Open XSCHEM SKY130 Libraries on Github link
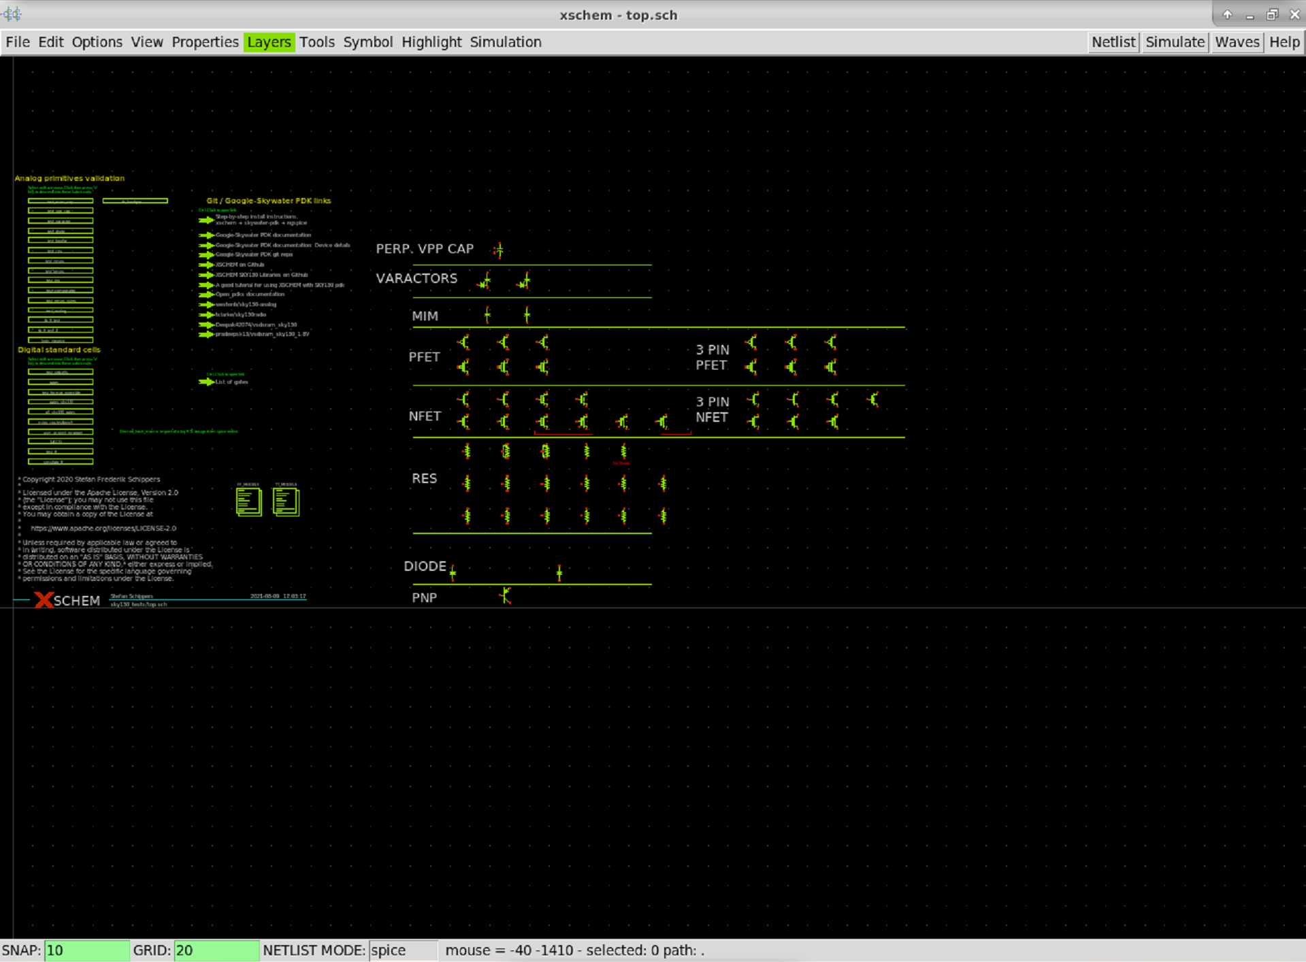This screenshot has width=1306, height=962. pos(262,275)
